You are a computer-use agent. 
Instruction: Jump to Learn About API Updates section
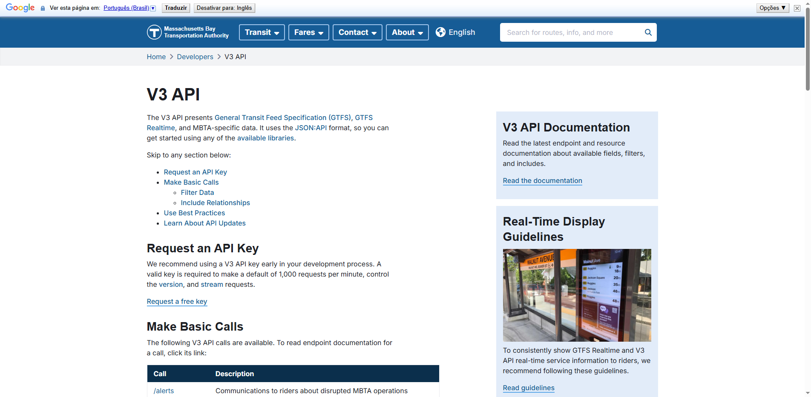(205, 223)
